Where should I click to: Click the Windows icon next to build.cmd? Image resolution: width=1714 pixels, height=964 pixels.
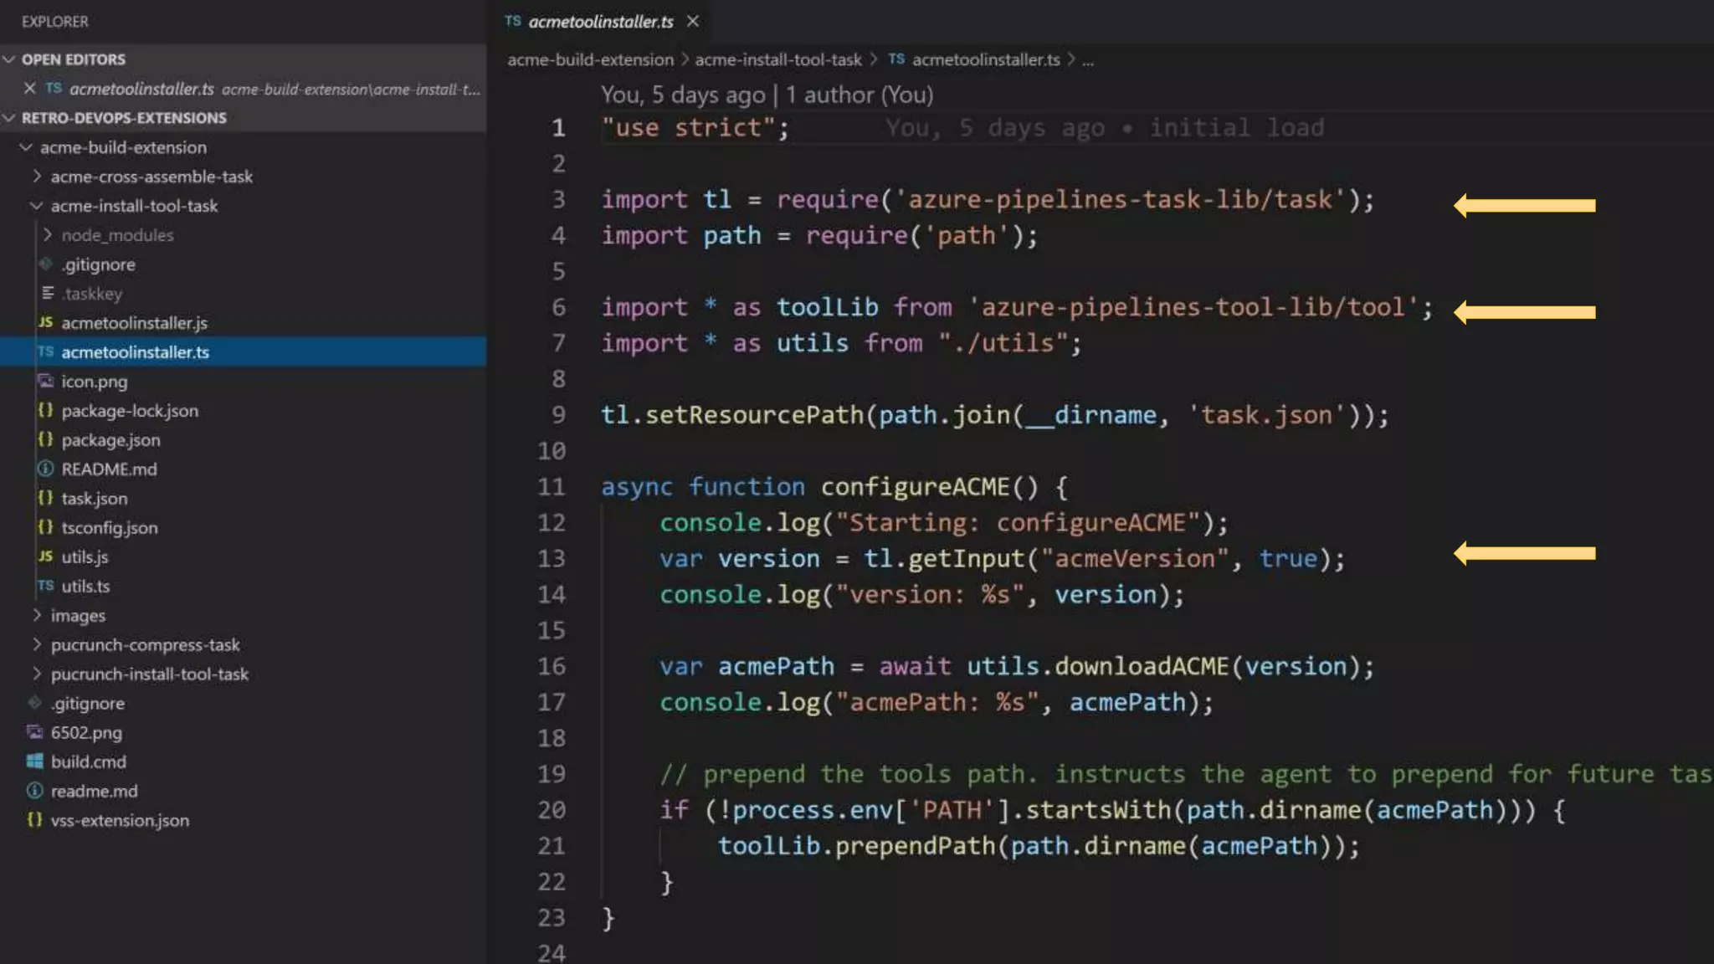(x=35, y=761)
